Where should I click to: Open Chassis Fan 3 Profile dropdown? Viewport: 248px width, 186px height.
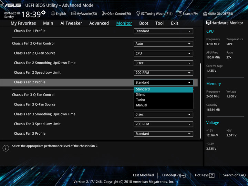[x=163, y=134]
